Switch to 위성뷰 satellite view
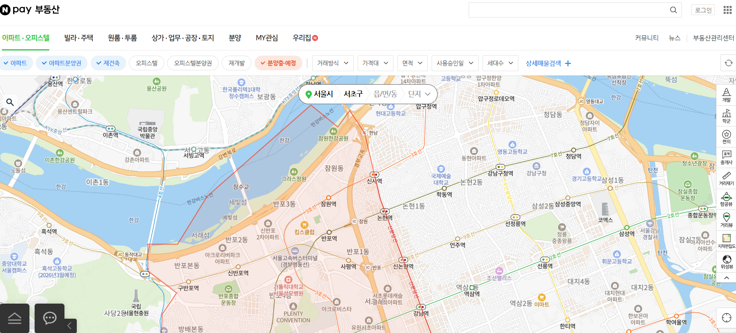This screenshot has width=736, height=333. [x=726, y=262]
